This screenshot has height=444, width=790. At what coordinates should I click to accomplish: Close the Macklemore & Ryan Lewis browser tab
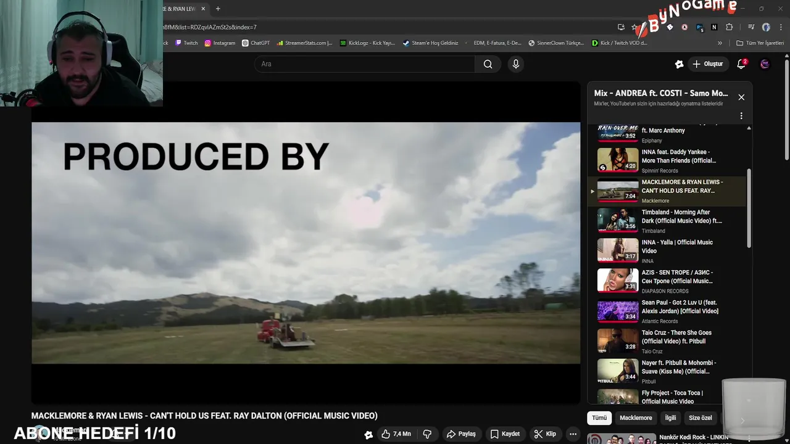coord(203,9)
